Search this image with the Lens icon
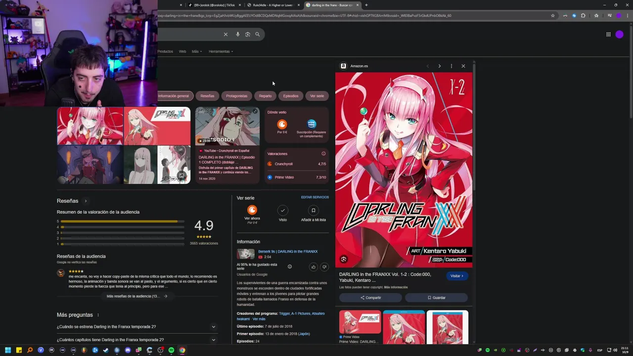This screenshot has width=633, height=356. click(344, 259)
